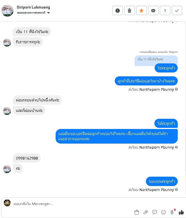Viewport: 186px width, 218px height.
Task: Click the spam report icon button
Action: [x=117, y=10]
